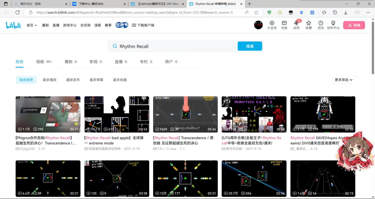Screen dimensions: 375x199
Task: Switch to the 专栏 results tab
Action: [144, 62]
